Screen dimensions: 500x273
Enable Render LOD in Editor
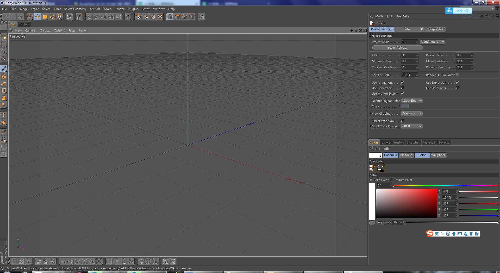(x=457, y=75)
